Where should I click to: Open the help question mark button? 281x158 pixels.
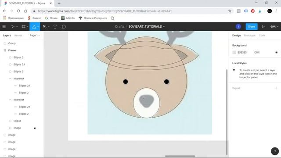[275, 151]
